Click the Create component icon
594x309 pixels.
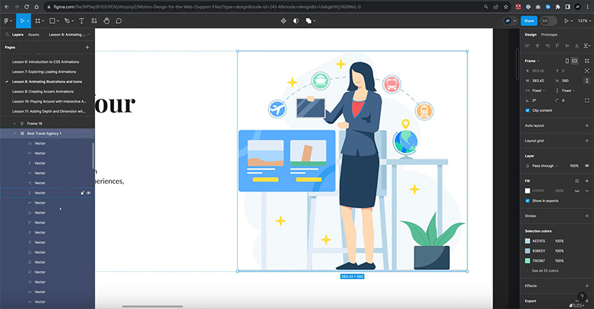point(283,21)
